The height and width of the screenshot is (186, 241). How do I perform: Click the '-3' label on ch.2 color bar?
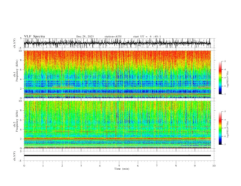coord(224,112)
